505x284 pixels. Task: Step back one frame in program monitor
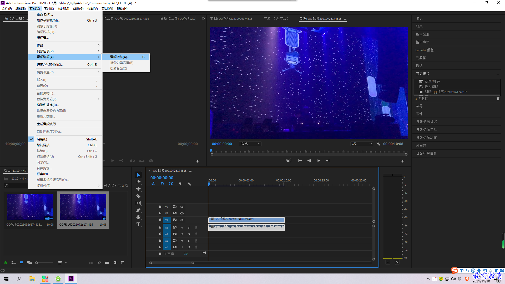[309, 161]
